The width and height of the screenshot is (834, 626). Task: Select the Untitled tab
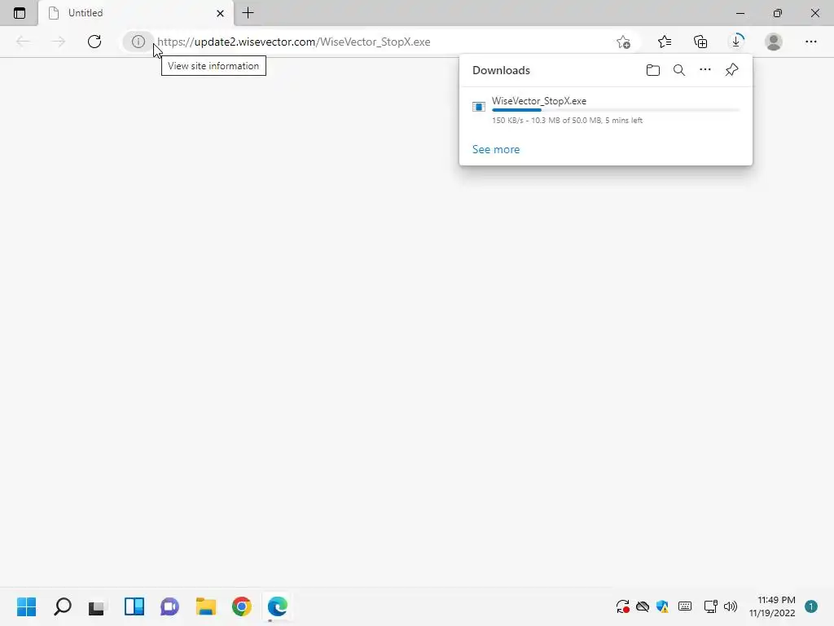coord(136,13)
